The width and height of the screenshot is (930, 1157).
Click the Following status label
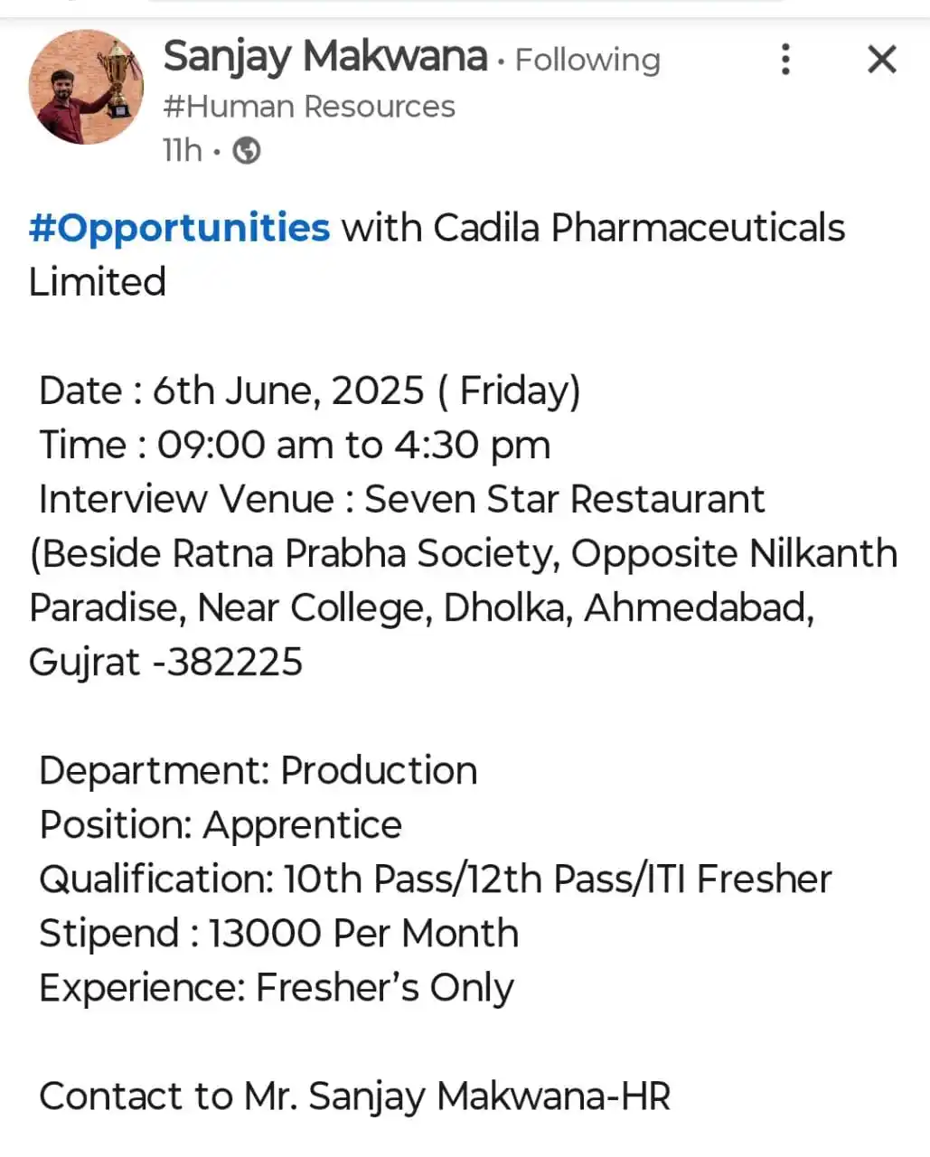pyautogui.click(x=587, y=60)
